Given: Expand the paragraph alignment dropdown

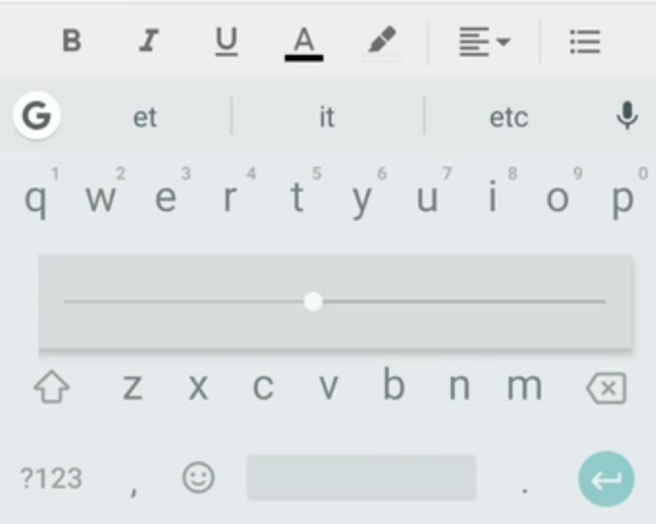Looking at the screenshot, I should pyautogui.click(x=485, y=41).
